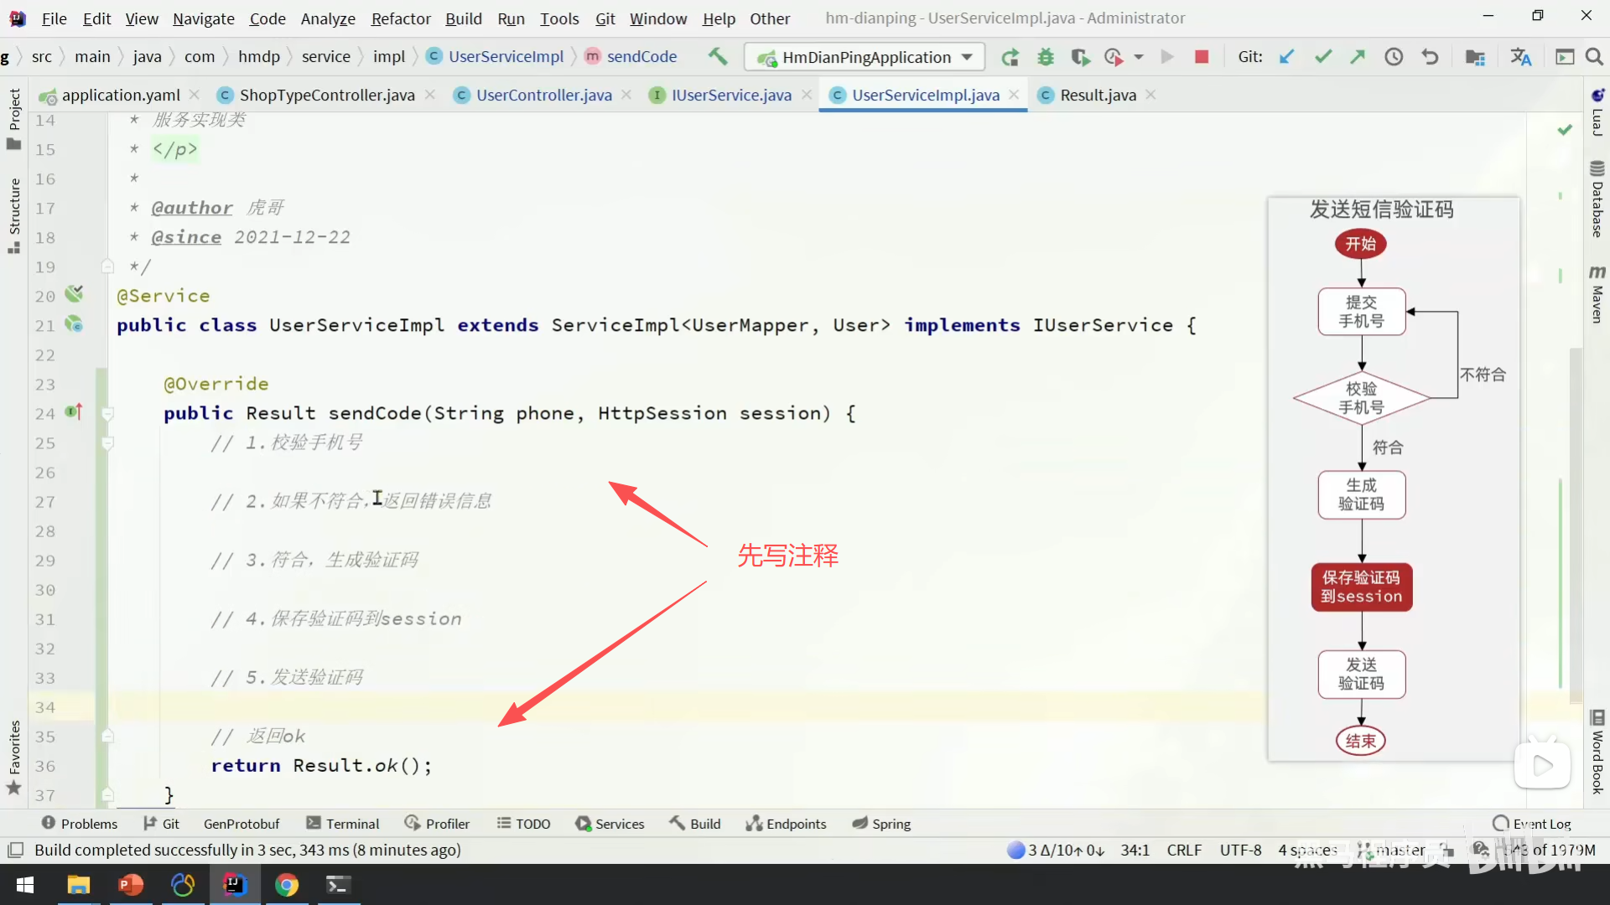This screenshot has height=905, width=1610.
Task: Open HmDianPingApplication run configuration dropdown
Action: (x=865, y=57)
